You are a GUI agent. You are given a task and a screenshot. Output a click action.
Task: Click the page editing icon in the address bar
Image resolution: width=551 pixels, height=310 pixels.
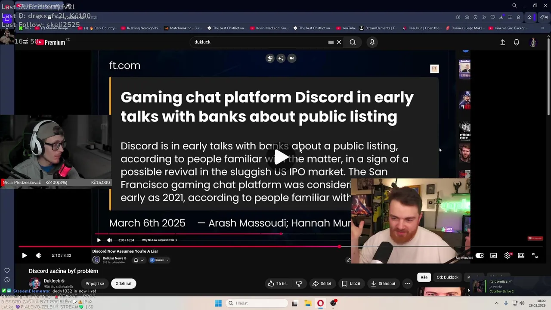click(458, 17)
